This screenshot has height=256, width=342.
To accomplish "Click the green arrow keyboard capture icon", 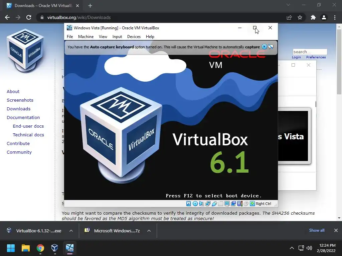I will (252, 204).
